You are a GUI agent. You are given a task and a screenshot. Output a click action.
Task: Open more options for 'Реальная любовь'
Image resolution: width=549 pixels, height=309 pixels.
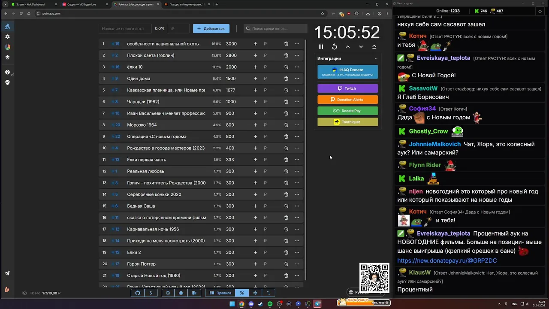(297, 171)
